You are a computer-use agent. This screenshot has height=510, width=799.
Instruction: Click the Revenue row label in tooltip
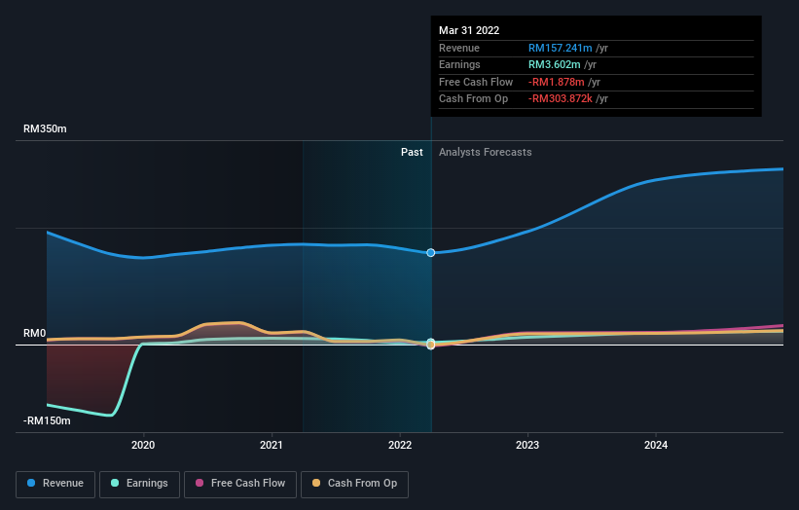(459, 48)
